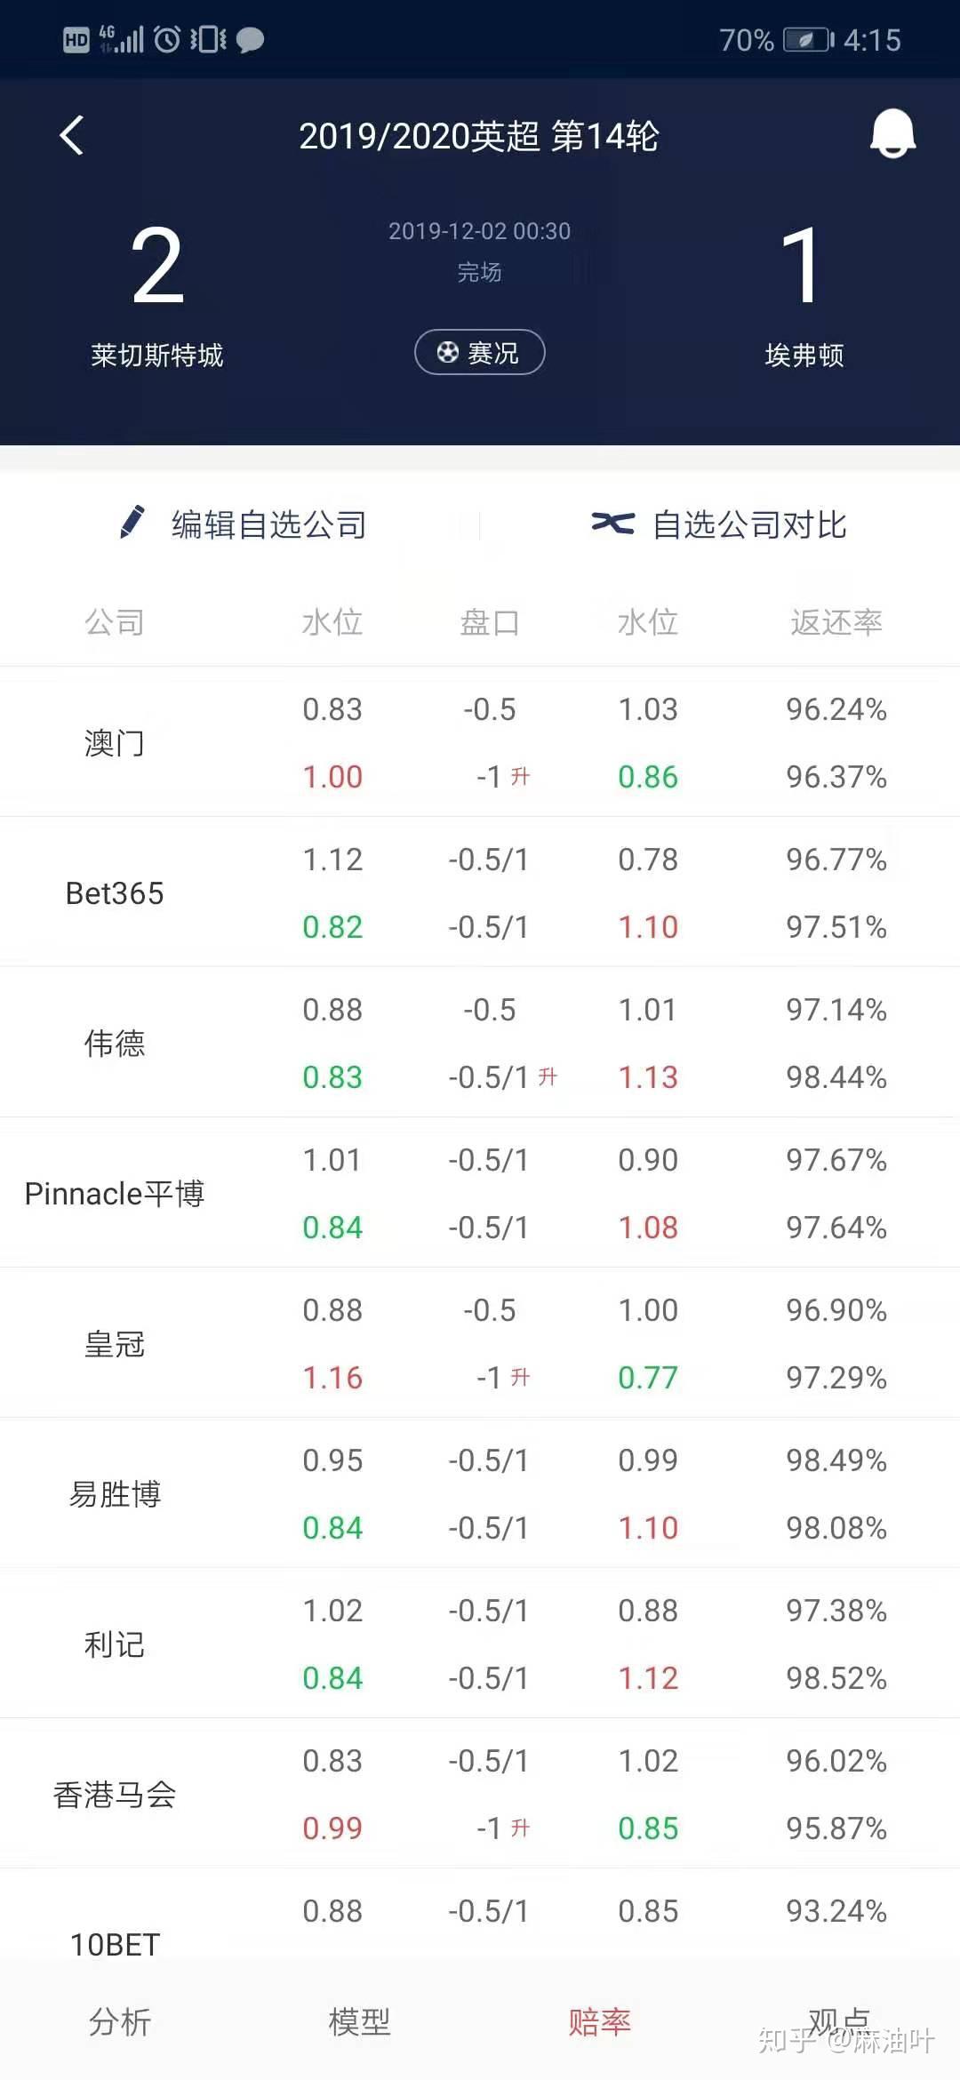Tap the Pinnacle平博 company name
The height and width of the screenshot is (2080, 960).
(116, 1195)
